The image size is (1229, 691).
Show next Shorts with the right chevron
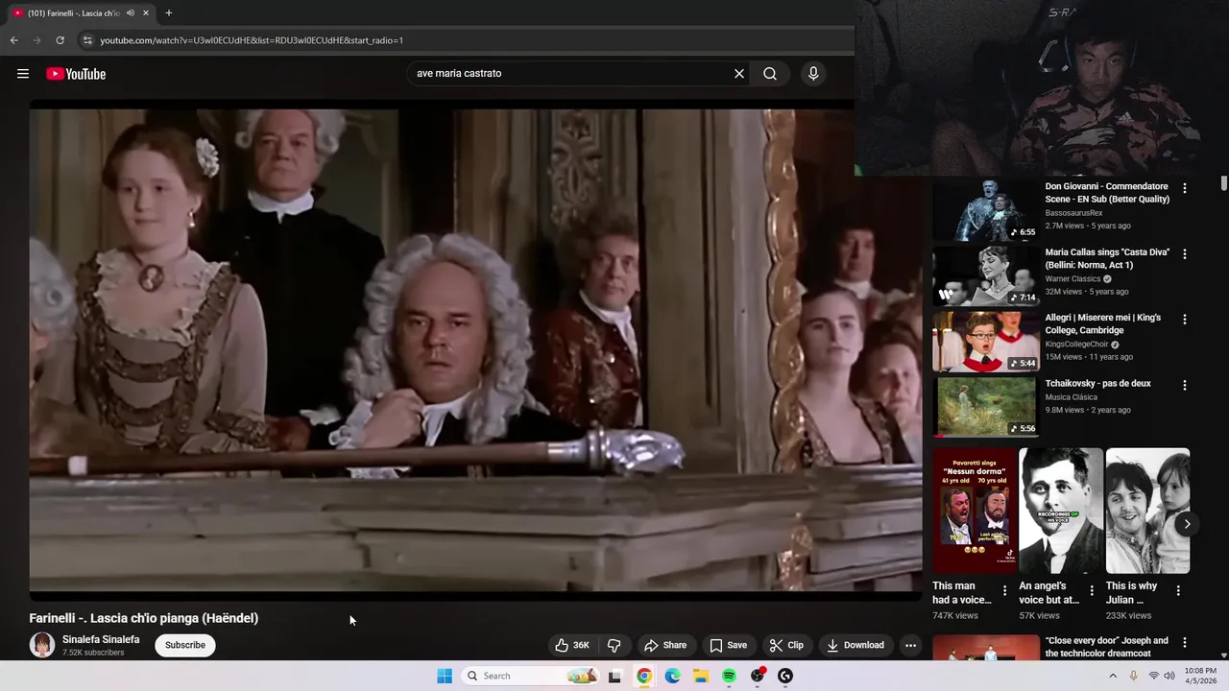pyautogui.click(x=1187, y=524)
